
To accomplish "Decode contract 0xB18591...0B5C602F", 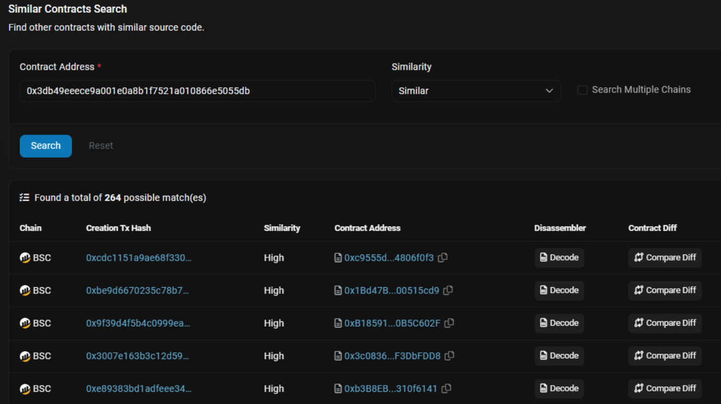I will pyautogui.click(x=559, y=324).
